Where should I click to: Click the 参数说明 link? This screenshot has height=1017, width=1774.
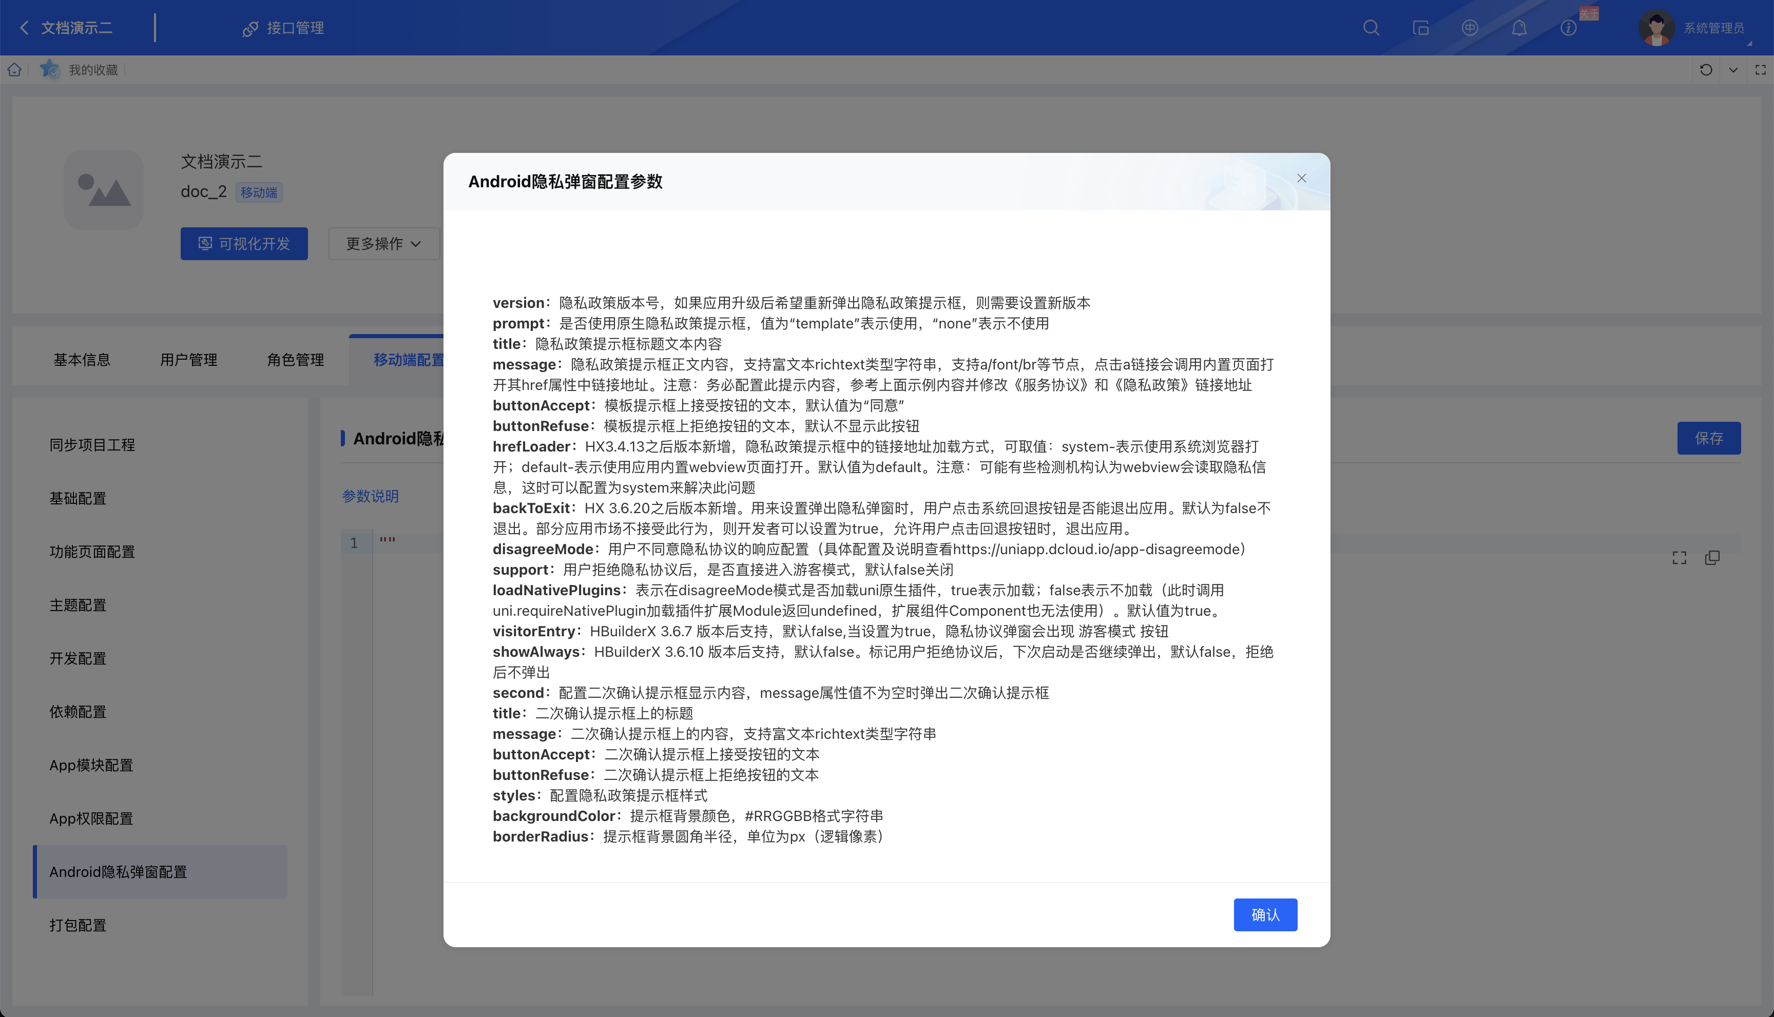tap(370, 496)
